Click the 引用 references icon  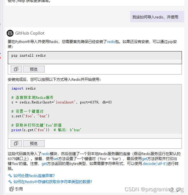pyautogui.click(x=12, y=189)
